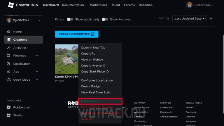
Task: Open the Last Updated Date sort dropdown
Action: click(x=189, y=18)
